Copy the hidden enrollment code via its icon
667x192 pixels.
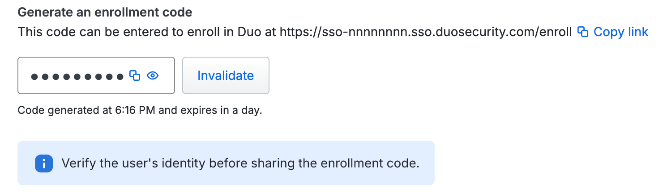tap(135, 75)
